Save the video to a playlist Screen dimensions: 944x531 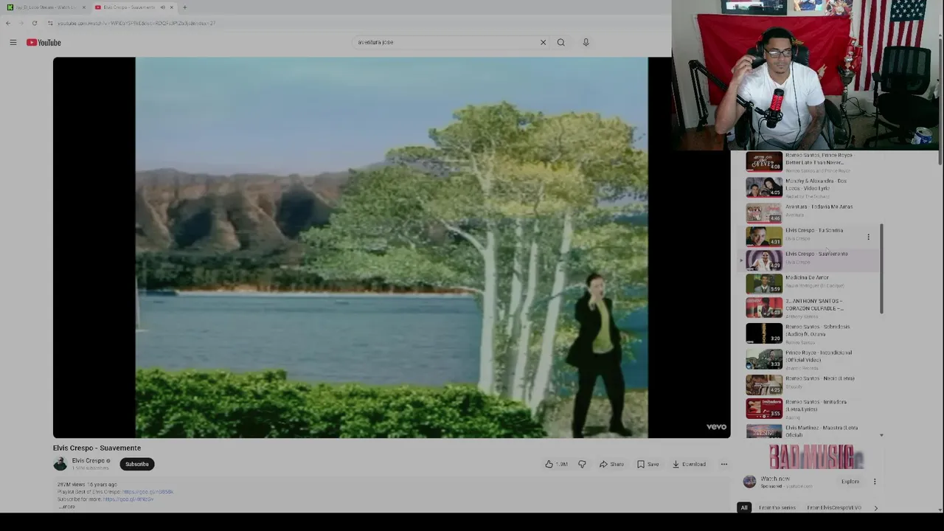tap(648, 464)
